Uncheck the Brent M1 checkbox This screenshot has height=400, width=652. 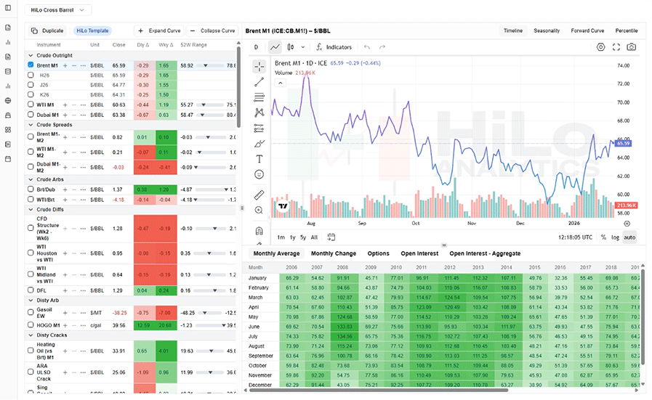click(31, 65)
